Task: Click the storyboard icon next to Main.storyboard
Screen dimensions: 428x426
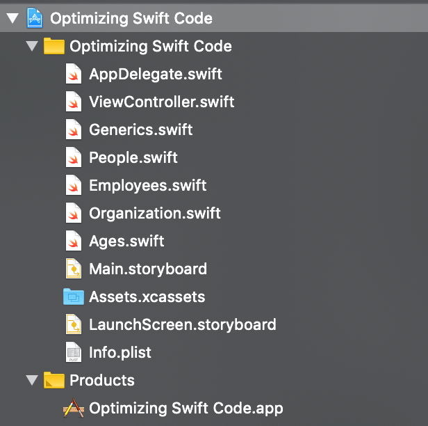Action: pyautogui.click(x=74, y=269)
